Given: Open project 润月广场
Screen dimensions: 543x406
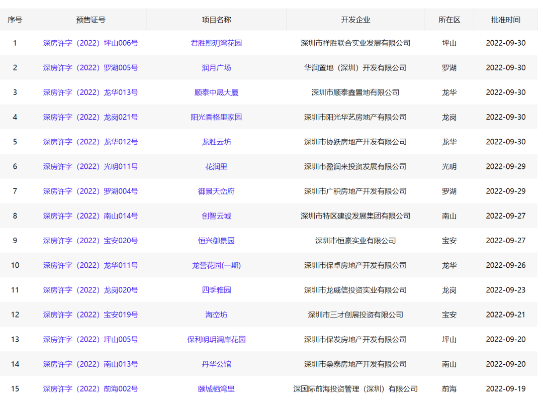Looking at the screenshot, I should [x=216, y=67].
